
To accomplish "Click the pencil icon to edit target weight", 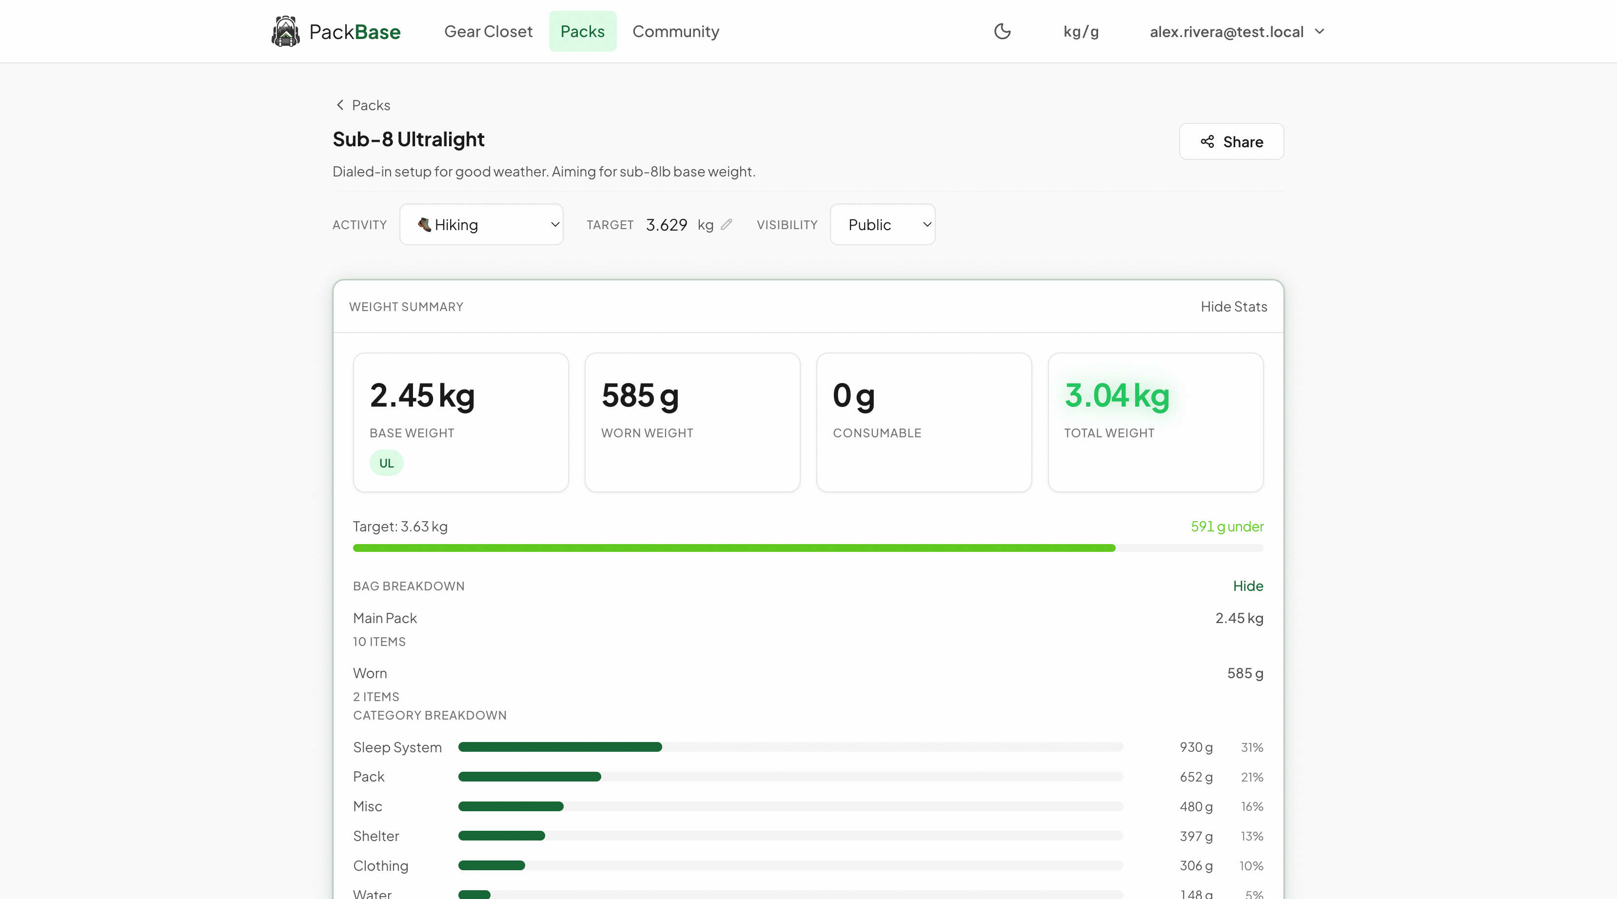I will (x=726, y=225).
